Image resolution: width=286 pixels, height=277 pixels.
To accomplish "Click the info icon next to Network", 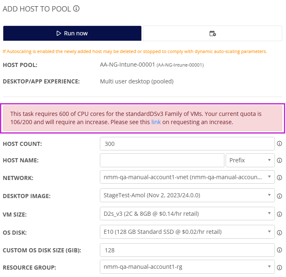I will (279, 178).
